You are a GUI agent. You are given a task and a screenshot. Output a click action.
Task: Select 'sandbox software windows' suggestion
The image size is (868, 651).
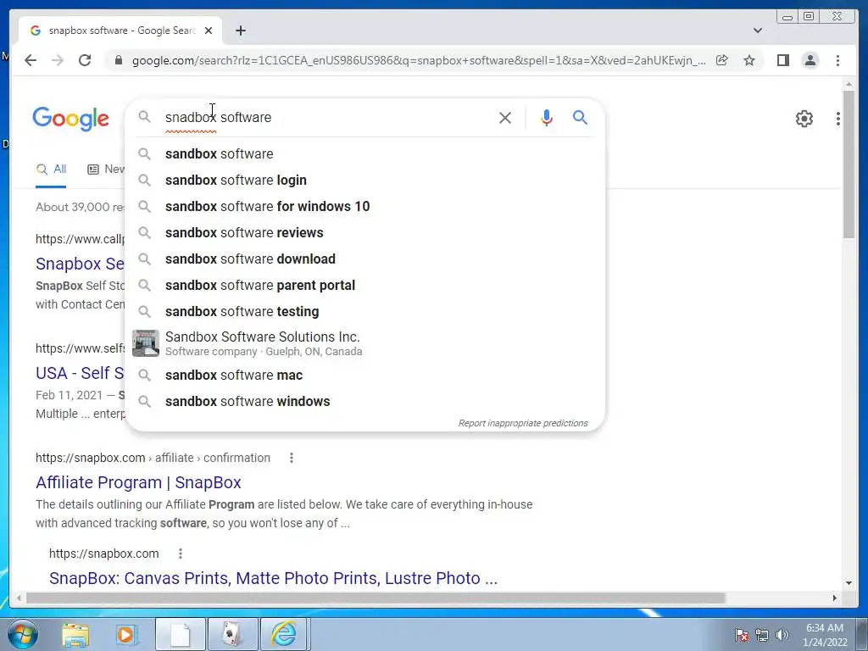365,401
